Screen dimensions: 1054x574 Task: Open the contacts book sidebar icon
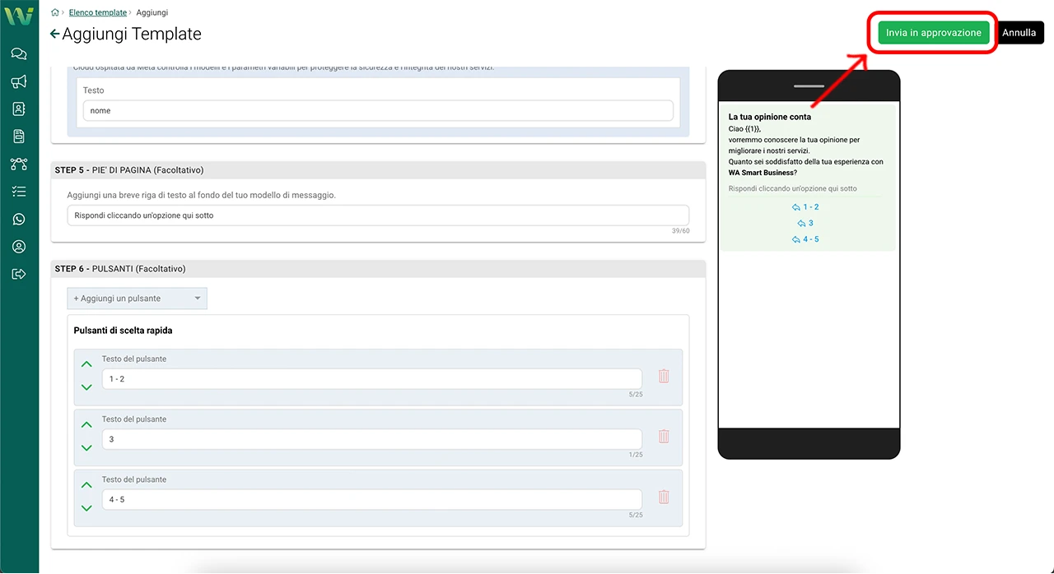(x=19, y=109)
